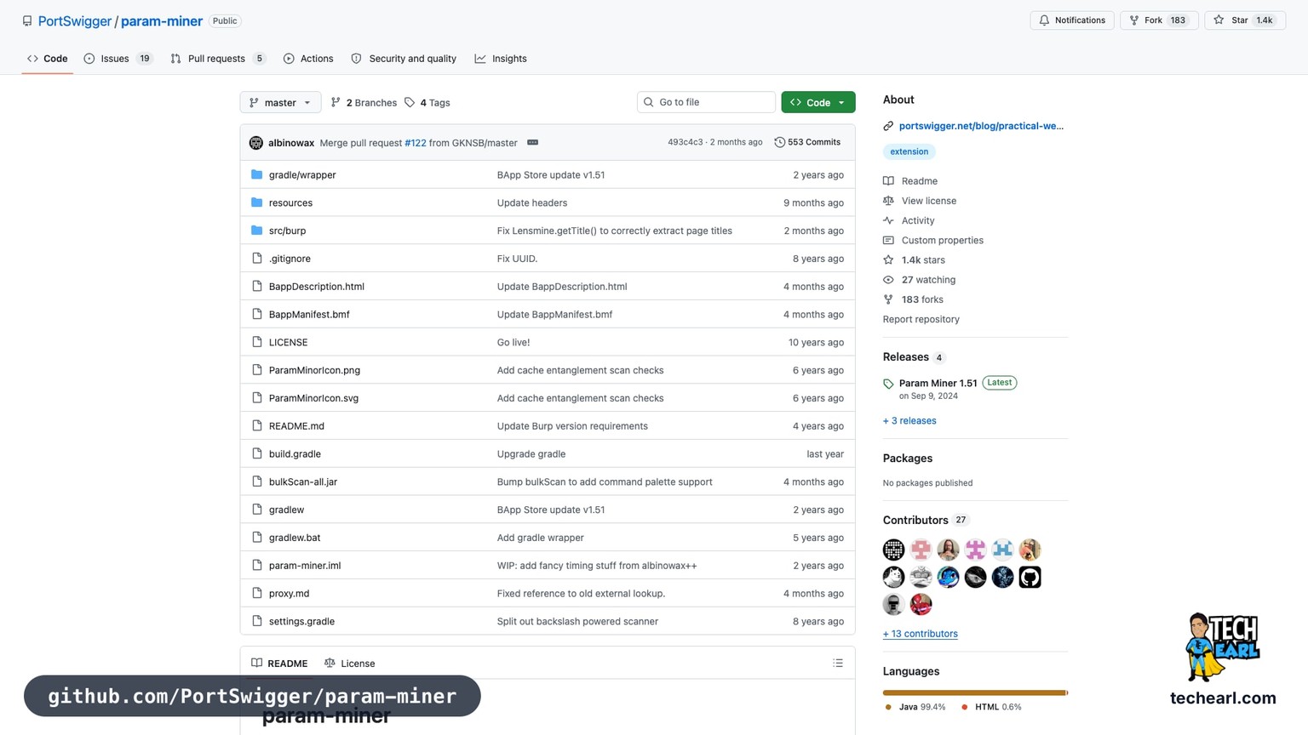The width and height of the screenshot is (1308, 735).
Task: View the 1.4k stars link
Action: pyautogui.click(x=923, y=260)
